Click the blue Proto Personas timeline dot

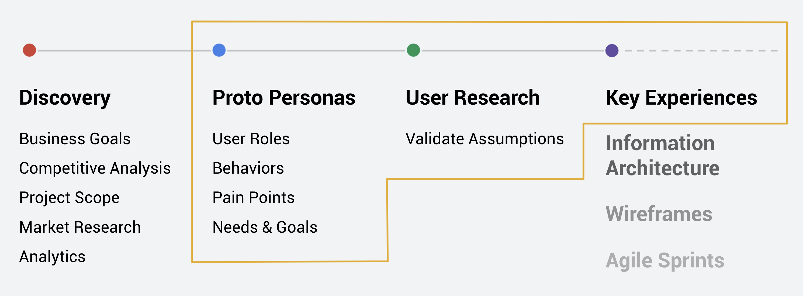click(x=219, y=50)
